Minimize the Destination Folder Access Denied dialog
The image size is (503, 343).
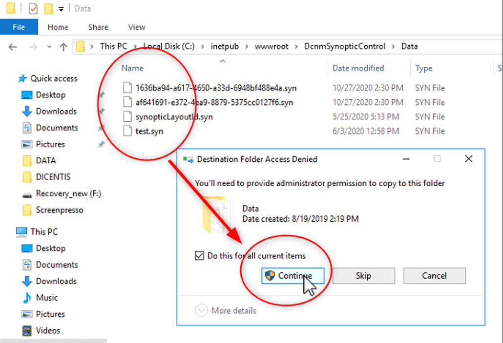click(406, 159)
